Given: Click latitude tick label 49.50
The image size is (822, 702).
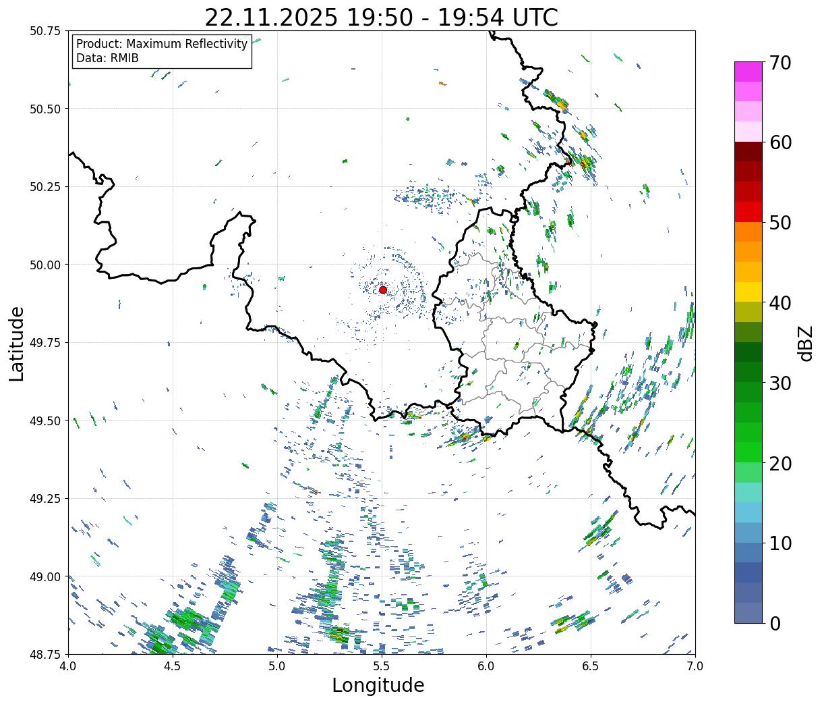Looking at the screenshot, I should point(45,421).
